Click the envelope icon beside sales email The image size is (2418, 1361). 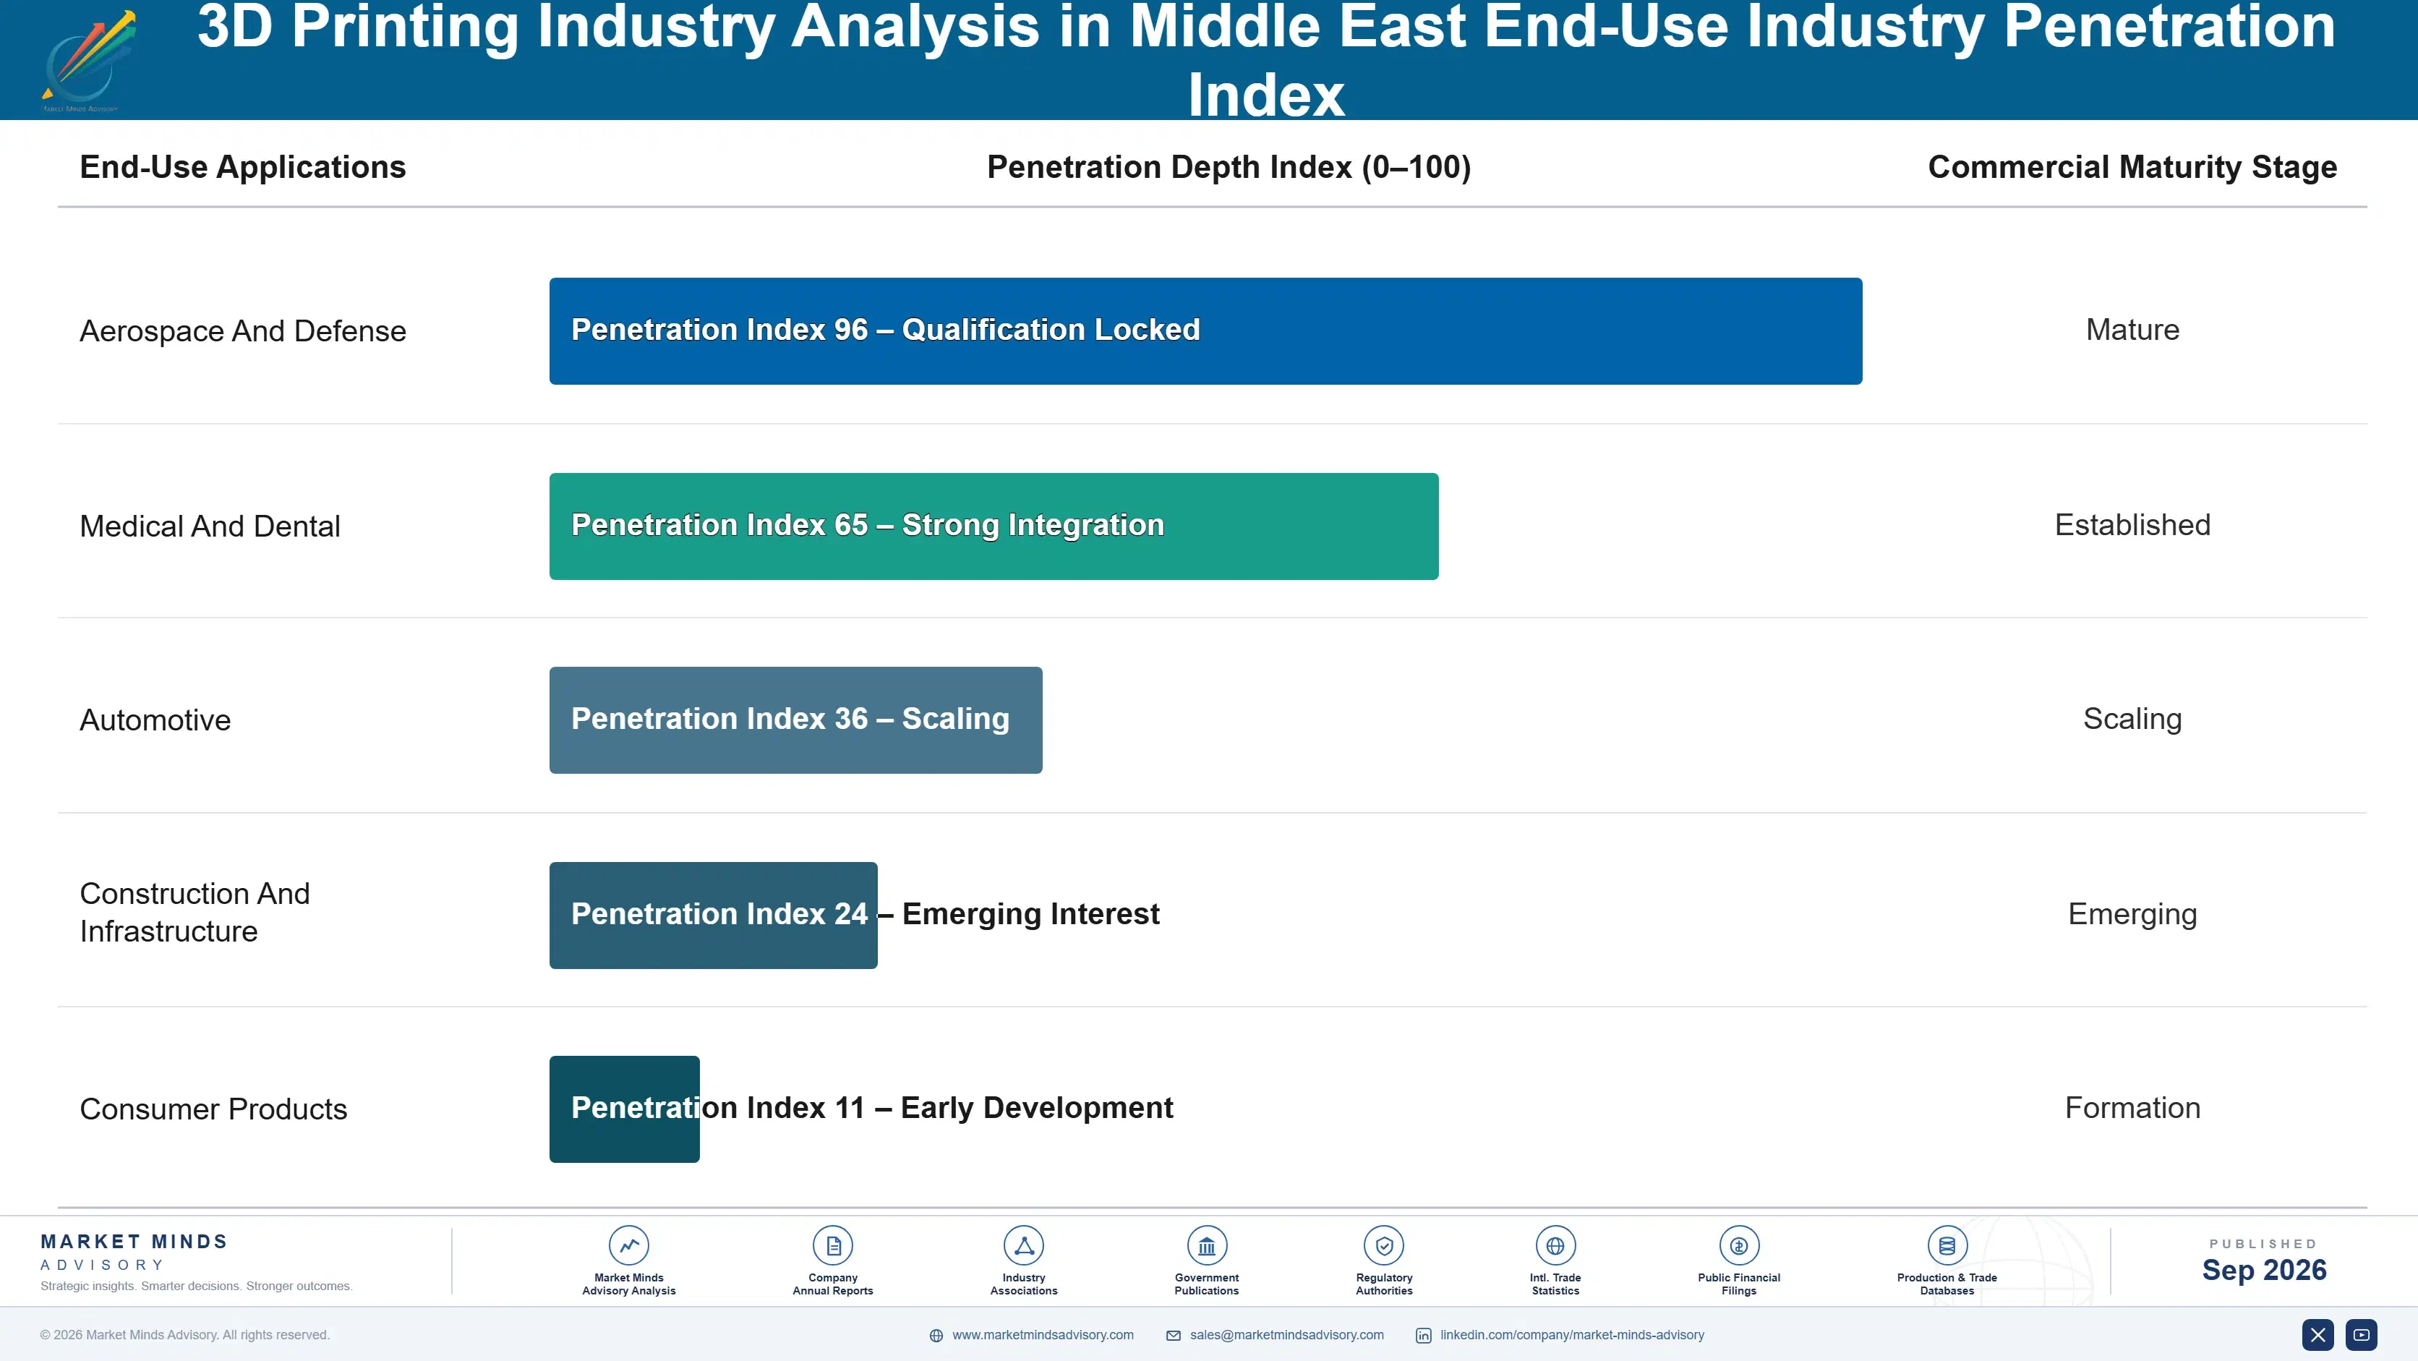click(1174, 1336)
